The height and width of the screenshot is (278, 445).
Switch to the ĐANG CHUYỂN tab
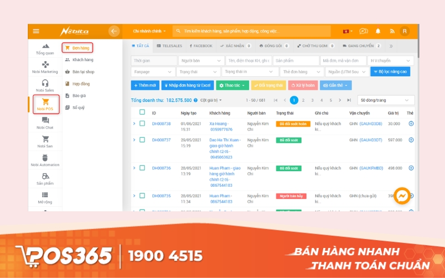click(x=362, y=46)
